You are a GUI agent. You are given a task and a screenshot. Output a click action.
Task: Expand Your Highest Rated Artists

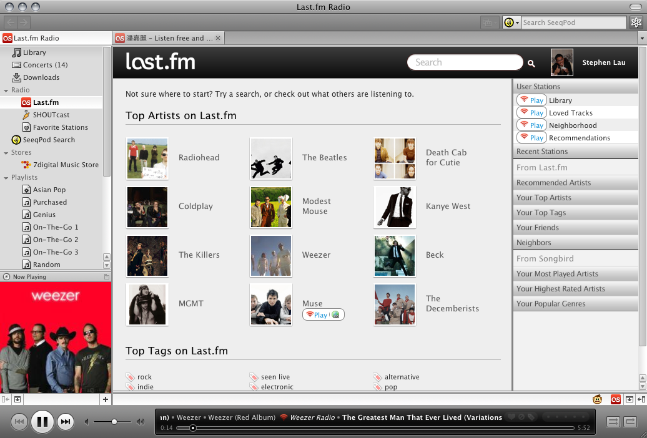pyautogui.click(x=576, y=289)
